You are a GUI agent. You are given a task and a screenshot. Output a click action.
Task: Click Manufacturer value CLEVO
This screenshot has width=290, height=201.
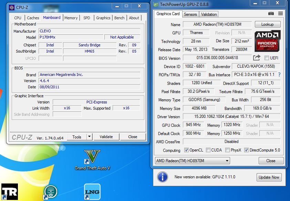[x=89, y=31]
